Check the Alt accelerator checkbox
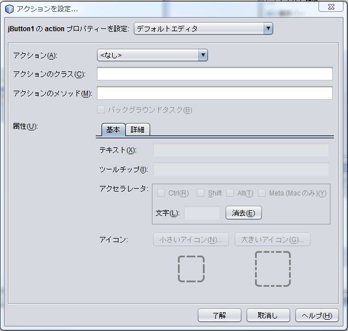Screen dimensions: 348x331 (230, 193)
